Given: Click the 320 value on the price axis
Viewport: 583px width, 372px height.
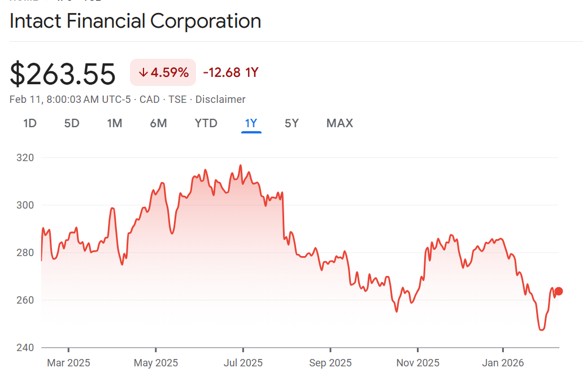Looking at the screenshot, I should point(25,158).
